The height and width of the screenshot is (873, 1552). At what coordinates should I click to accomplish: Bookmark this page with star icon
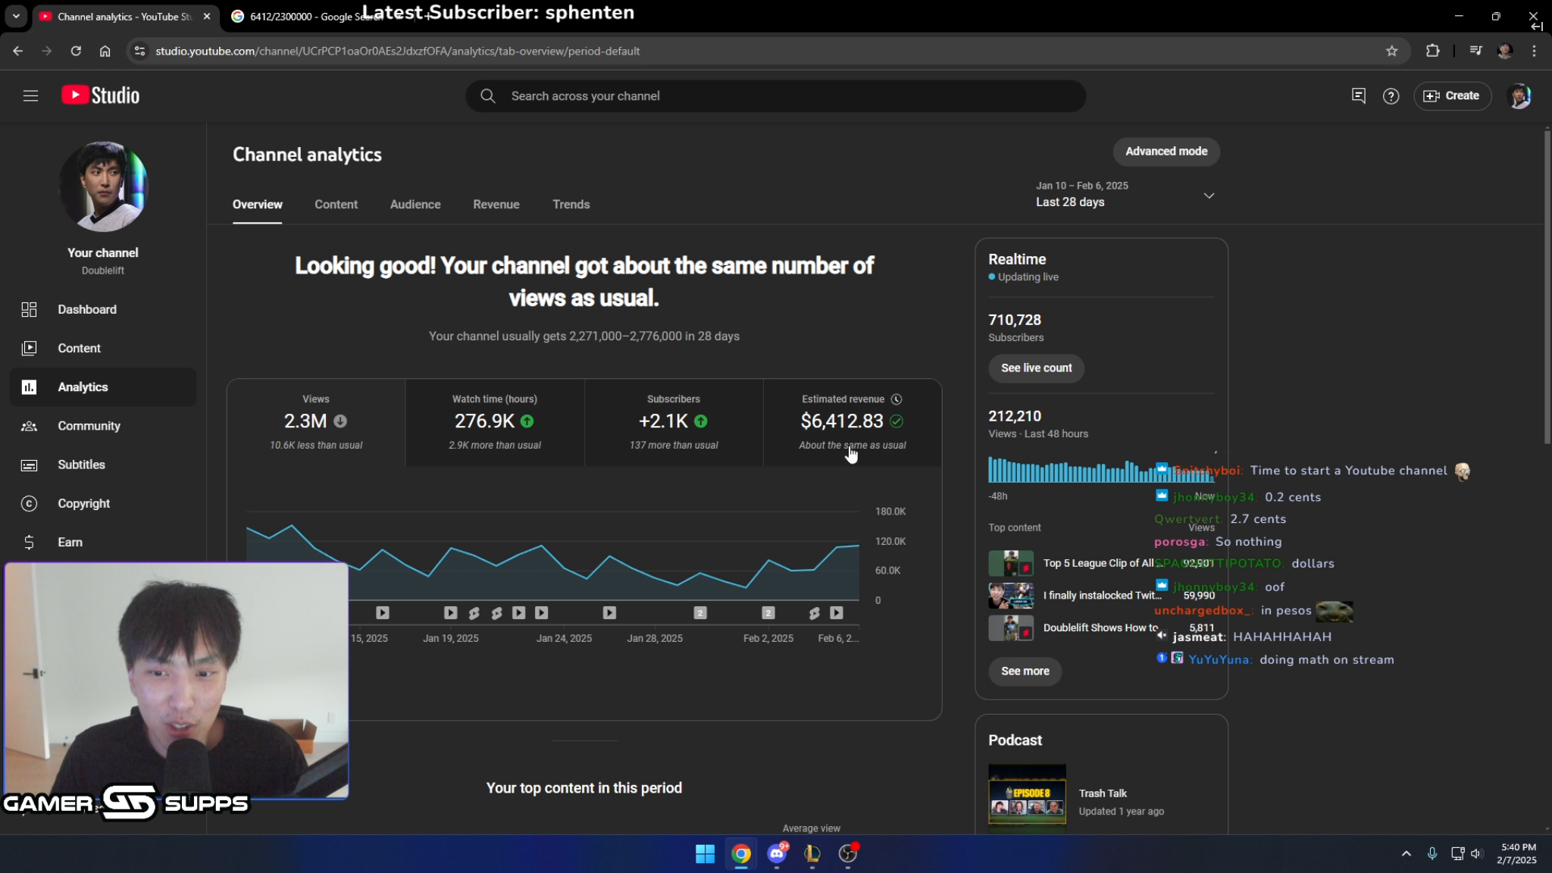[1391, 51]
